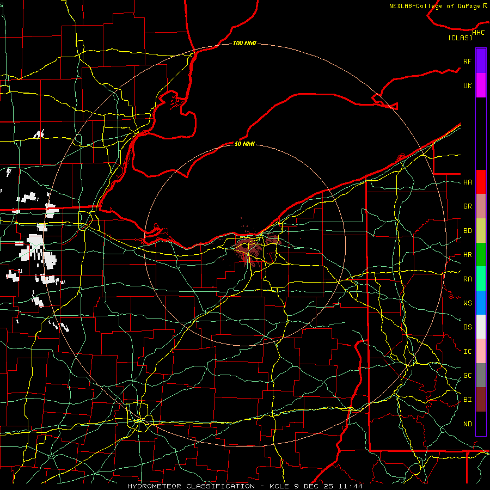Click the IC pink legend swatch
Image resolution: width=490 pixels, height=490 pixels.
click(481, 351)
